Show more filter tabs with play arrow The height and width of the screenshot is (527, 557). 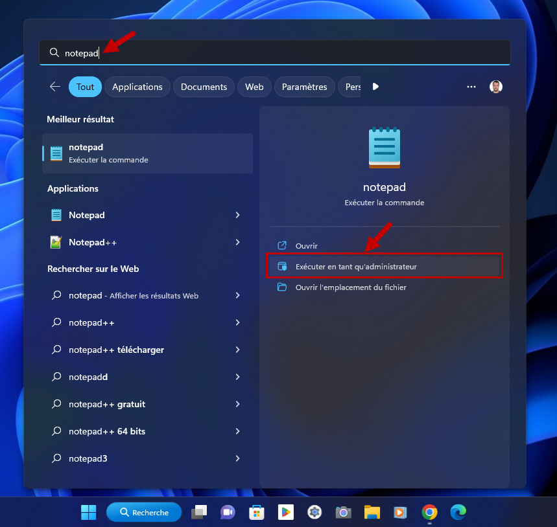coord(375,87)
